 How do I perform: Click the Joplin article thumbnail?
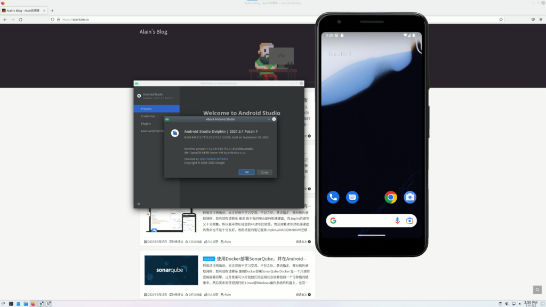click(171, 220)
